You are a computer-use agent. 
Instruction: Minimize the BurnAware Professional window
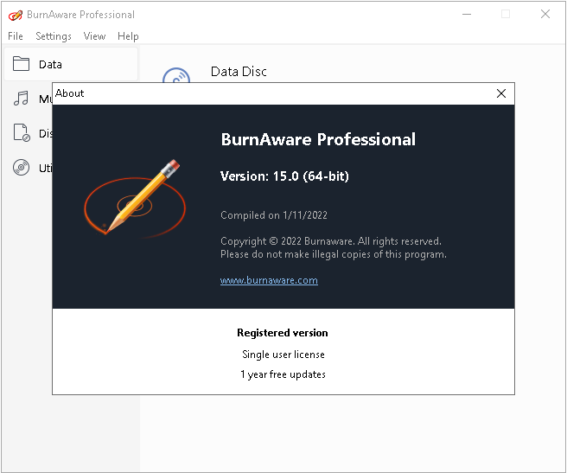[467, 15]
